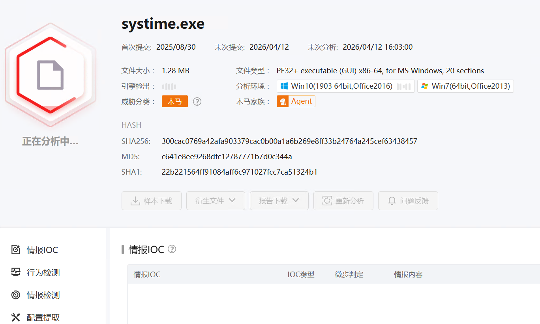Click the IOC类型 column header
Viewport: 540px width, 324px height.
pyautogui.click(x=301, y=274)
